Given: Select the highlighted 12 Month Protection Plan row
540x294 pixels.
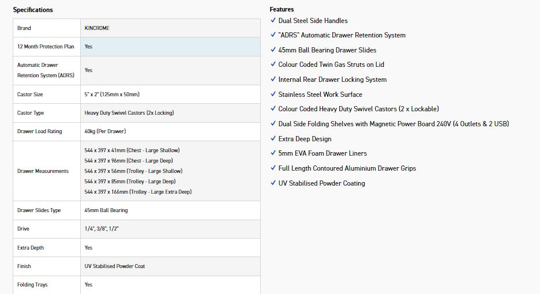Looking at the screenshot, I should 136,47.
